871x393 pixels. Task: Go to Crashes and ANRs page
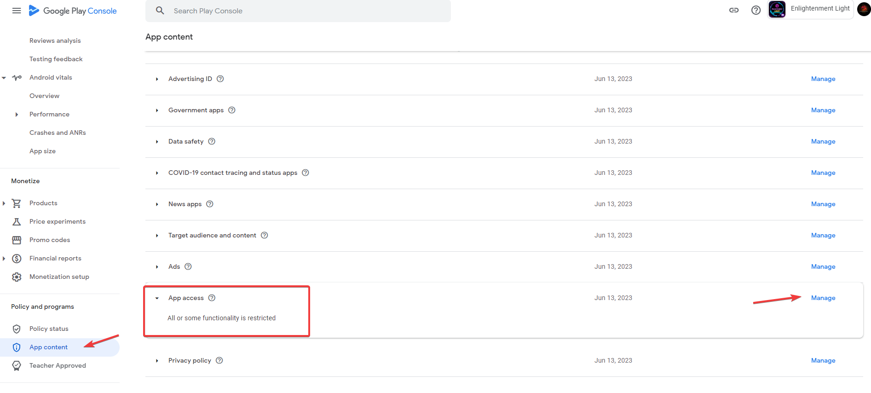point(58,133)
